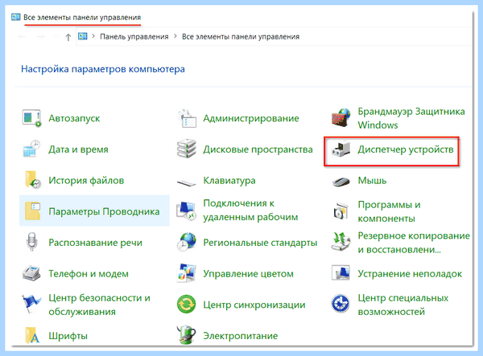Click the control panel icon in address bar
This screenshot has height=356, width=483.
[83, 36]
